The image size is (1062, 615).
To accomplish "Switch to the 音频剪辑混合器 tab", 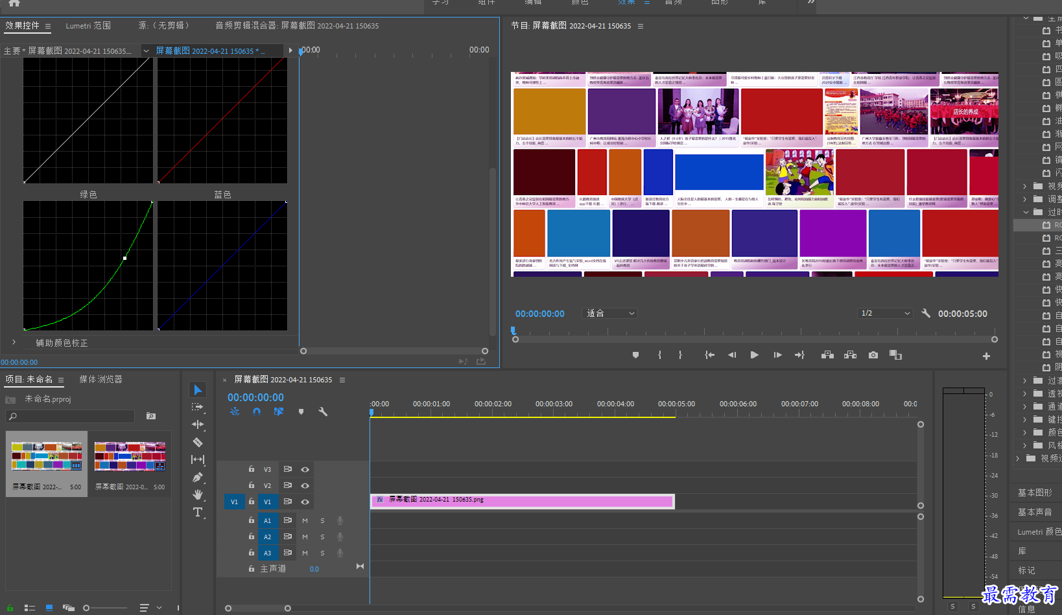I will click(x=297, y=25).
